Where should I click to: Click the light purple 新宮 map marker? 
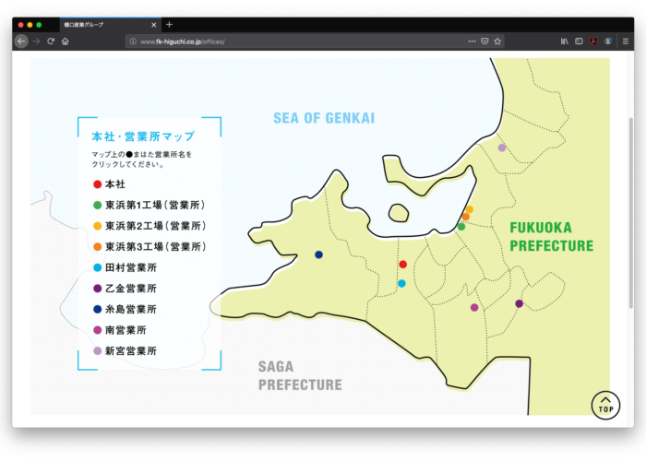point(502,148)
